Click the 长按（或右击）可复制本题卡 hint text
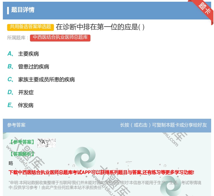214x196 pixels. 163,125
